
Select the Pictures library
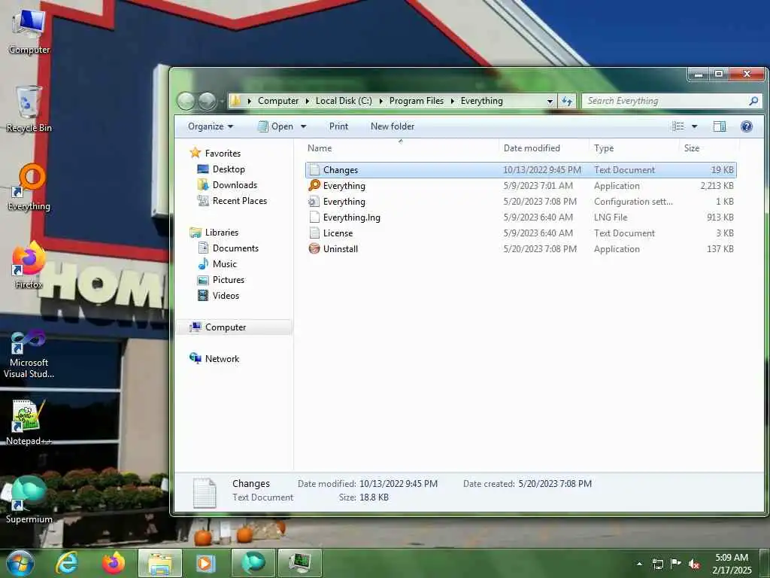coord(229,280)
